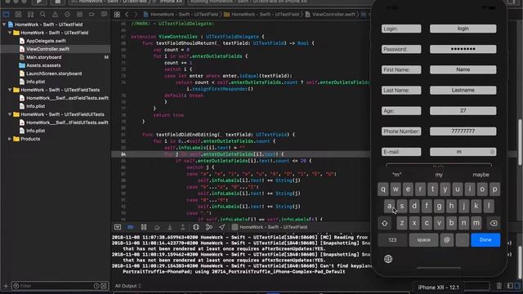Go back in editor history
Image resolution: width=523 pixels, height=294 pixels.
(x=127, y=15)
